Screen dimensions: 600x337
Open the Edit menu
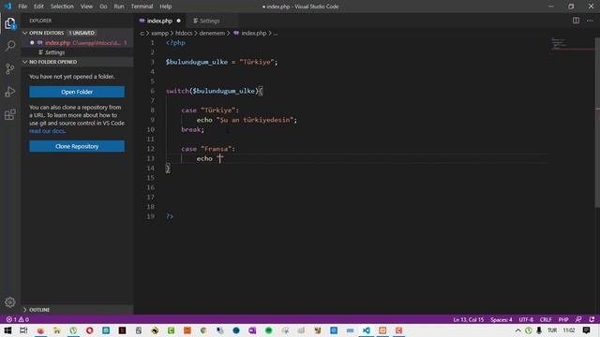point(38,7)
